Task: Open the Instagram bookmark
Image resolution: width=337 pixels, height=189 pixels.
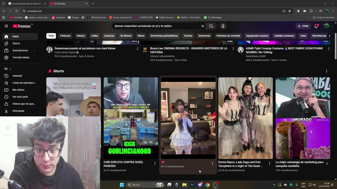Action: coord(58,18)
